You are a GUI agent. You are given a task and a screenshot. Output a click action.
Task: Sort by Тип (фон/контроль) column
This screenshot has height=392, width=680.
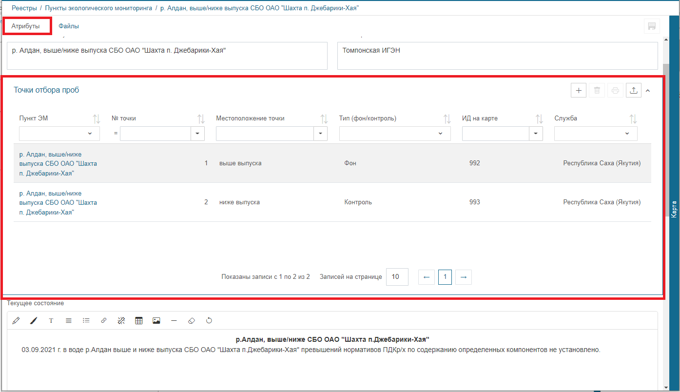pyautogui.click(x=447, y=118)
